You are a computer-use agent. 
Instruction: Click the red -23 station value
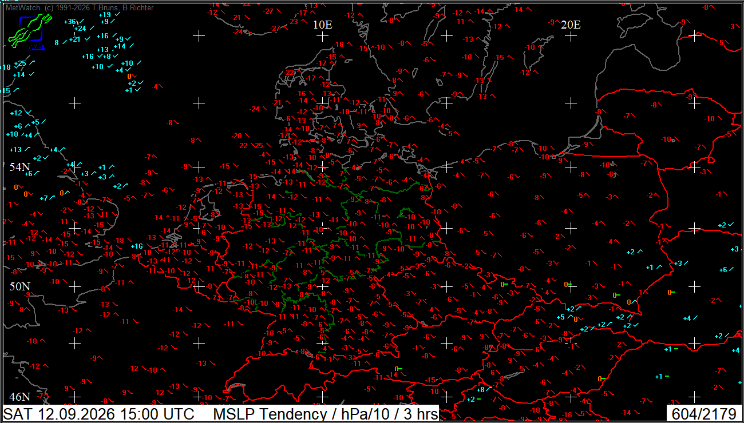tap(294, 21)
